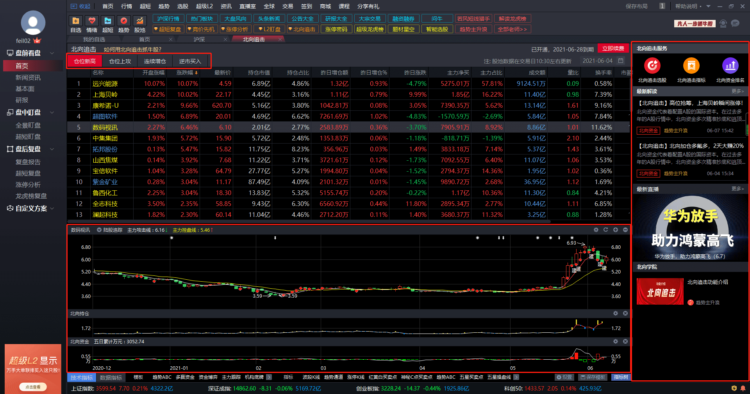Click the 2021-06-04 date field

pos(597,61)
